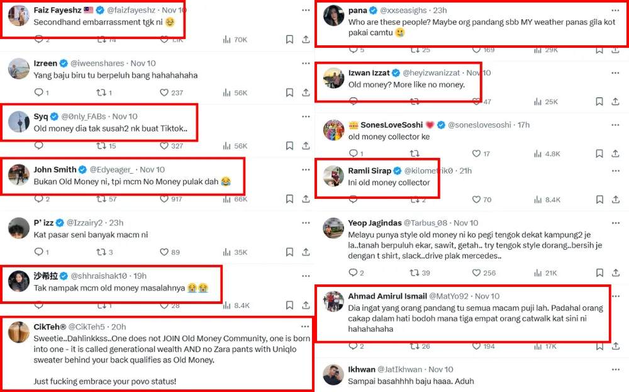Click Ikhwan's profile avatar
The height and width of the screenshot is (392, 629).
pos(333,375)
